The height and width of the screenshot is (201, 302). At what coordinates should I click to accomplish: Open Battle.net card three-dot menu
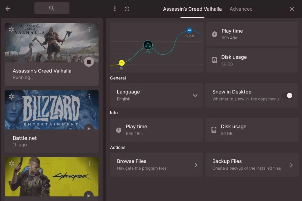point(89,96)
